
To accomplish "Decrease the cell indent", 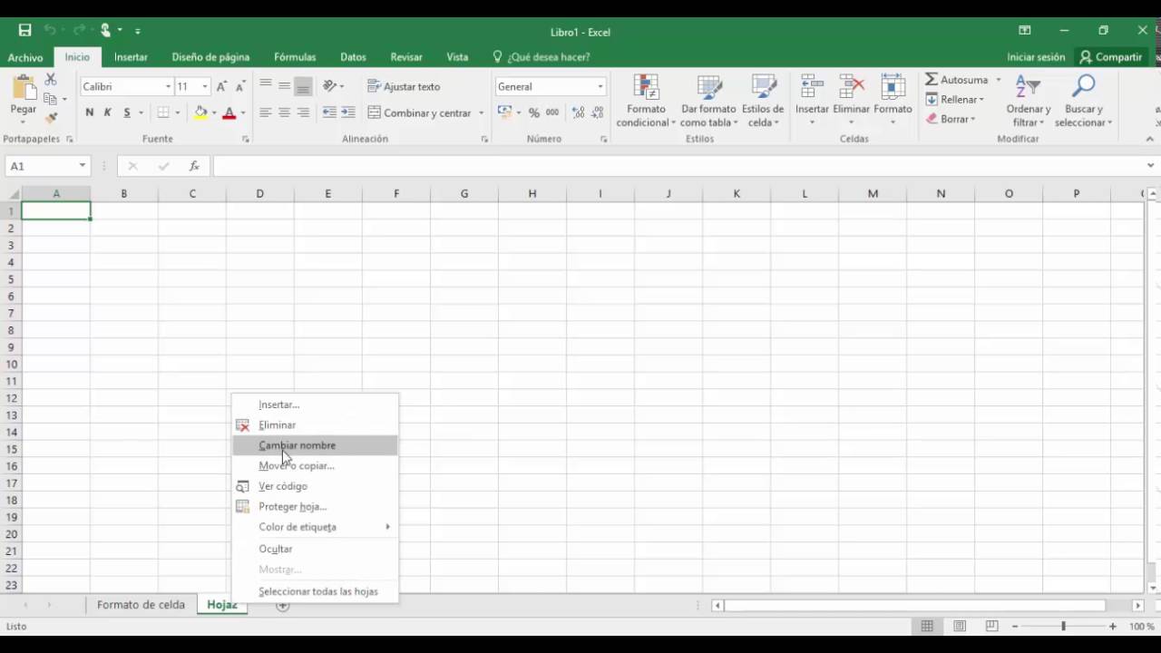I will click(329, 112).
